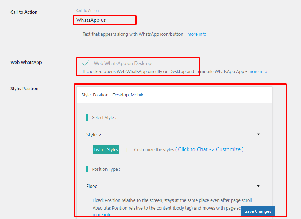Click the 'Select Style :' heading text

pos(104,117)
